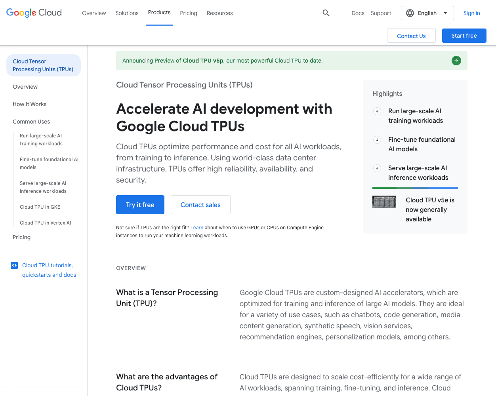Image resolution: width=496 pixels, height=396 pixels.
Task: Click the Cloud TPU v5p announcement text
Action: pyautogui.click(x=223, y=61)
